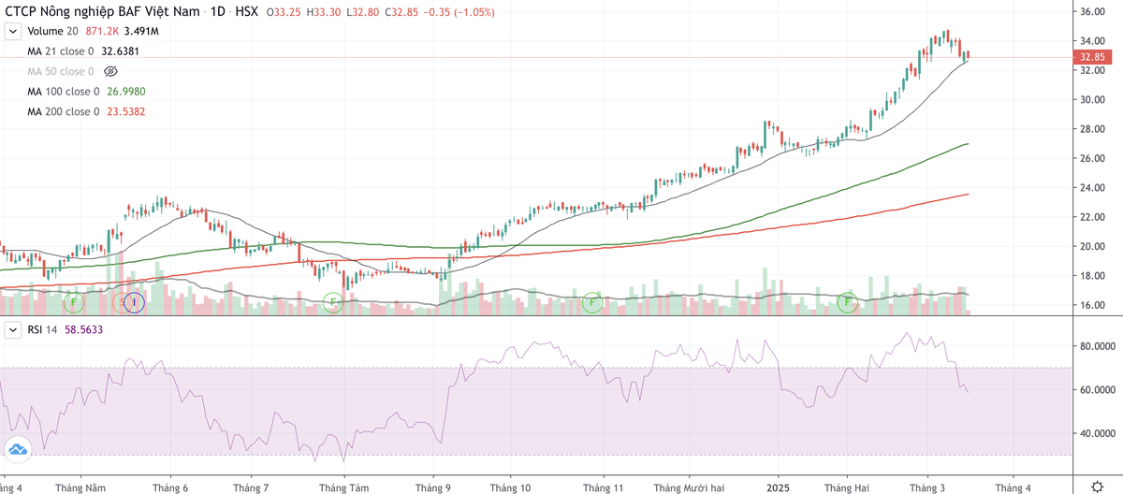
Task: Collapse the RSI pane legend chevron
Action: point(13,331)
